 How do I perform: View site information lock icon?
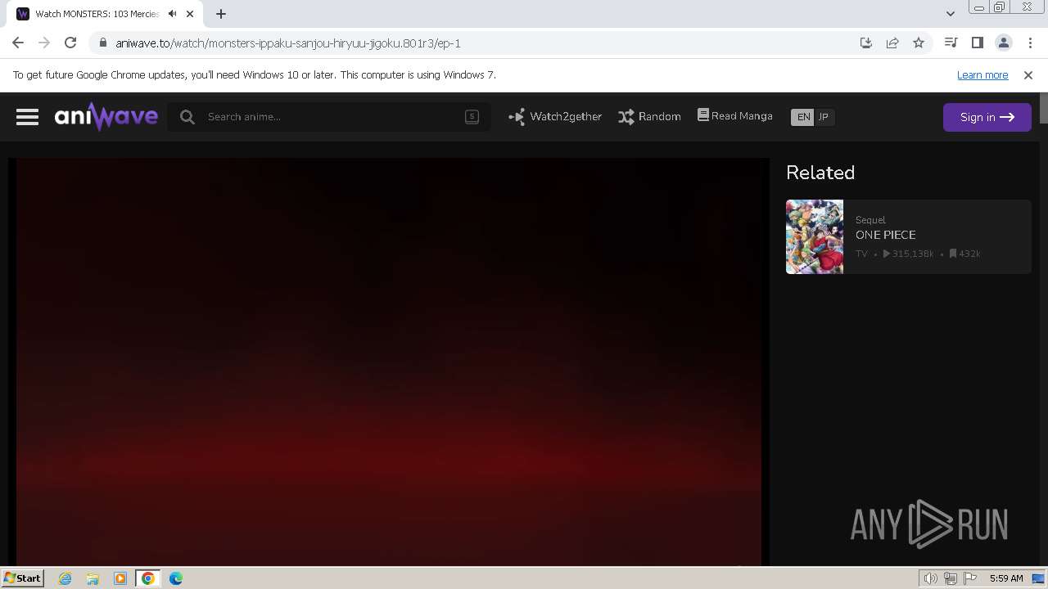pyautogui.click(x=102, y=43)
